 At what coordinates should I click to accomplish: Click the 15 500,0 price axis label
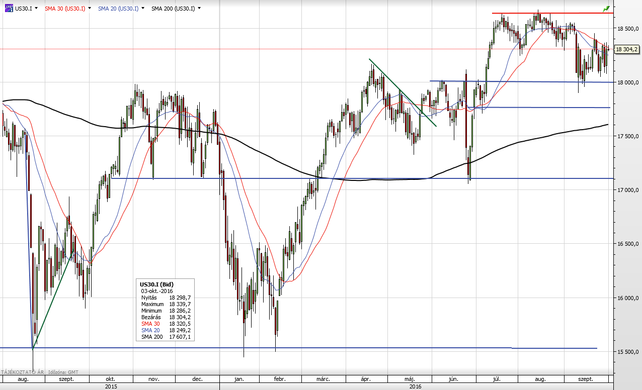(628, 352)
